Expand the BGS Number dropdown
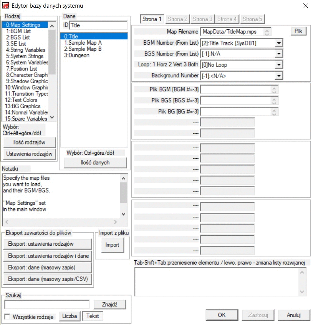Viewport: 313px width, 325px height. (x=279, y=54)
